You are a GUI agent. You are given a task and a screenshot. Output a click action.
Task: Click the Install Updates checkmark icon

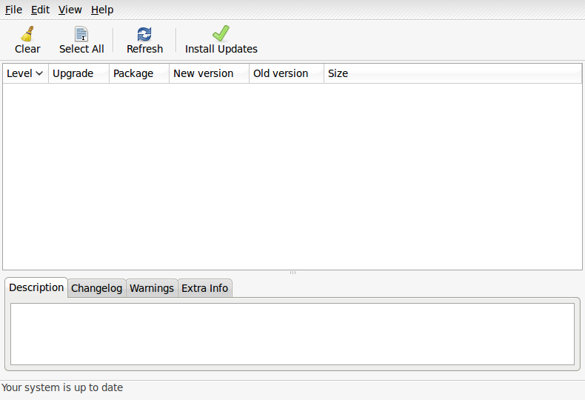(x=221, y=33)
